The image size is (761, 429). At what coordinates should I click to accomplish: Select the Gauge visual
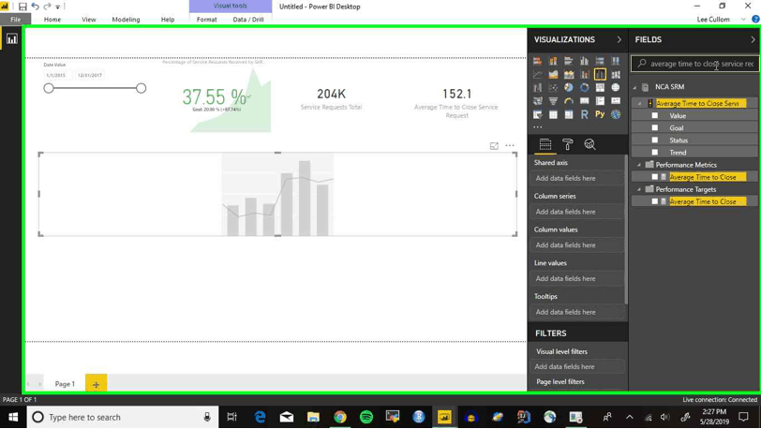coord(569,101)
